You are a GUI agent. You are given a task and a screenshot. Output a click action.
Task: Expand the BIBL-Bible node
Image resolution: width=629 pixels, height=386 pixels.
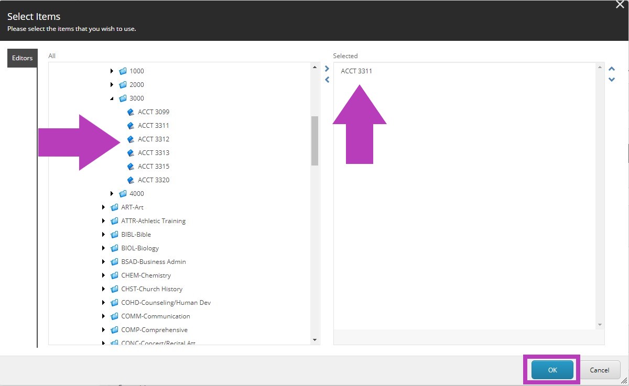click(104, 234)
